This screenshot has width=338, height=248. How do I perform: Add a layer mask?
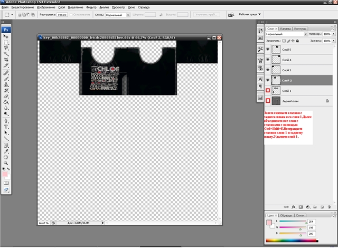(301, 207)
